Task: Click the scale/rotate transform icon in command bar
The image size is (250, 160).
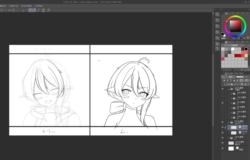Action: pos(13,10)
